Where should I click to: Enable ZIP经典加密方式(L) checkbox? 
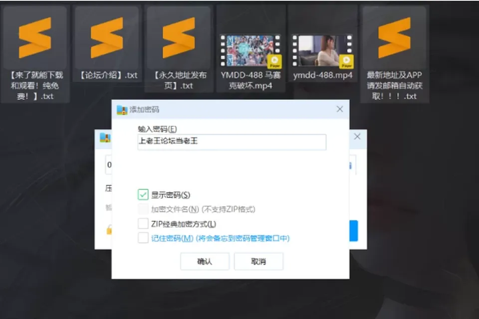[143, 223]
